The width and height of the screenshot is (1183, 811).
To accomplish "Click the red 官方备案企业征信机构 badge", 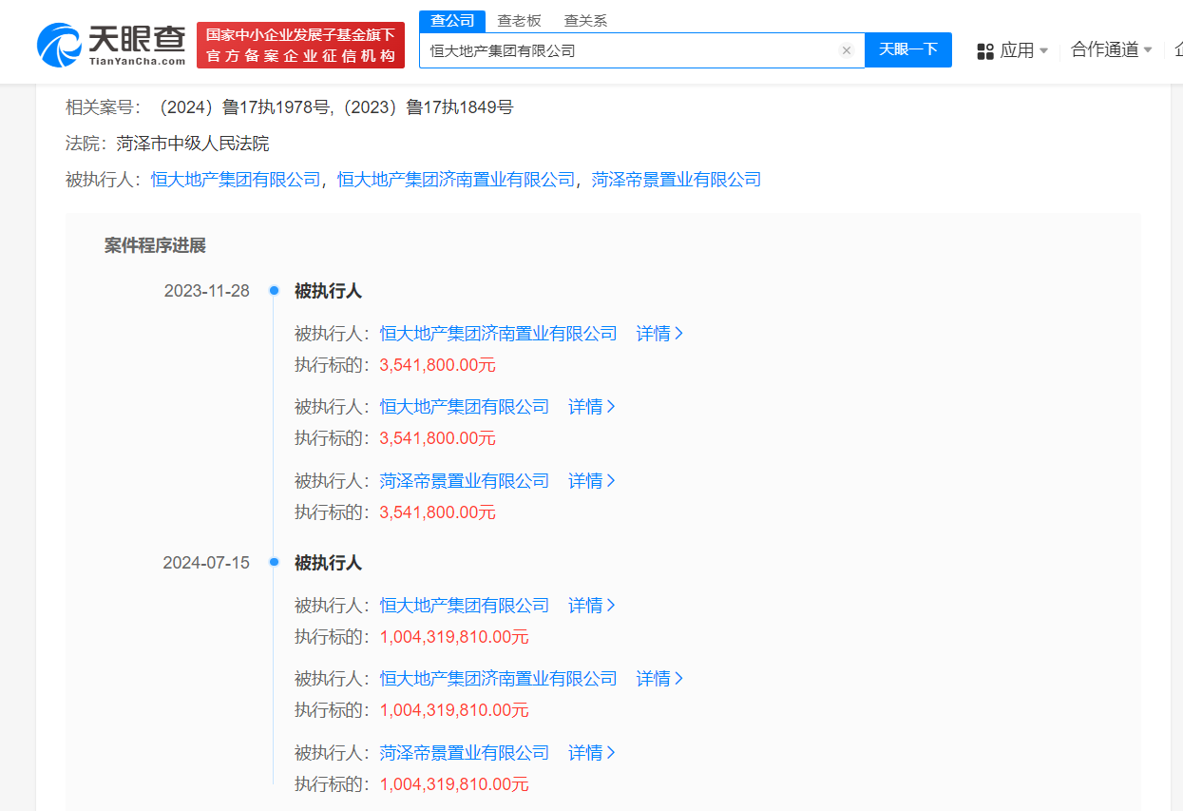I will pos(300,46).
